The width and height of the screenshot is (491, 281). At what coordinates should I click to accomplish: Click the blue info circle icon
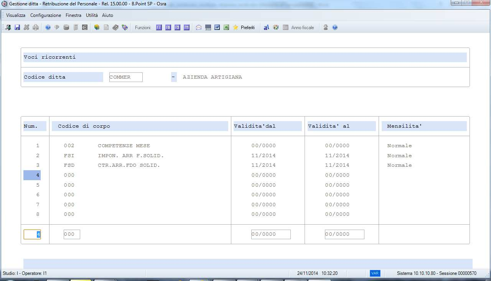coord(335,28)
